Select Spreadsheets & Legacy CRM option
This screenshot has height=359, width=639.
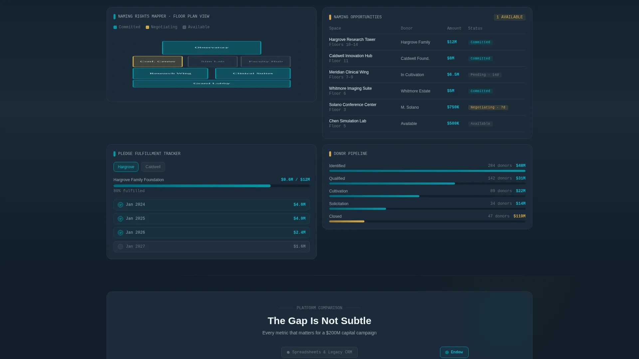click(319, 352)
